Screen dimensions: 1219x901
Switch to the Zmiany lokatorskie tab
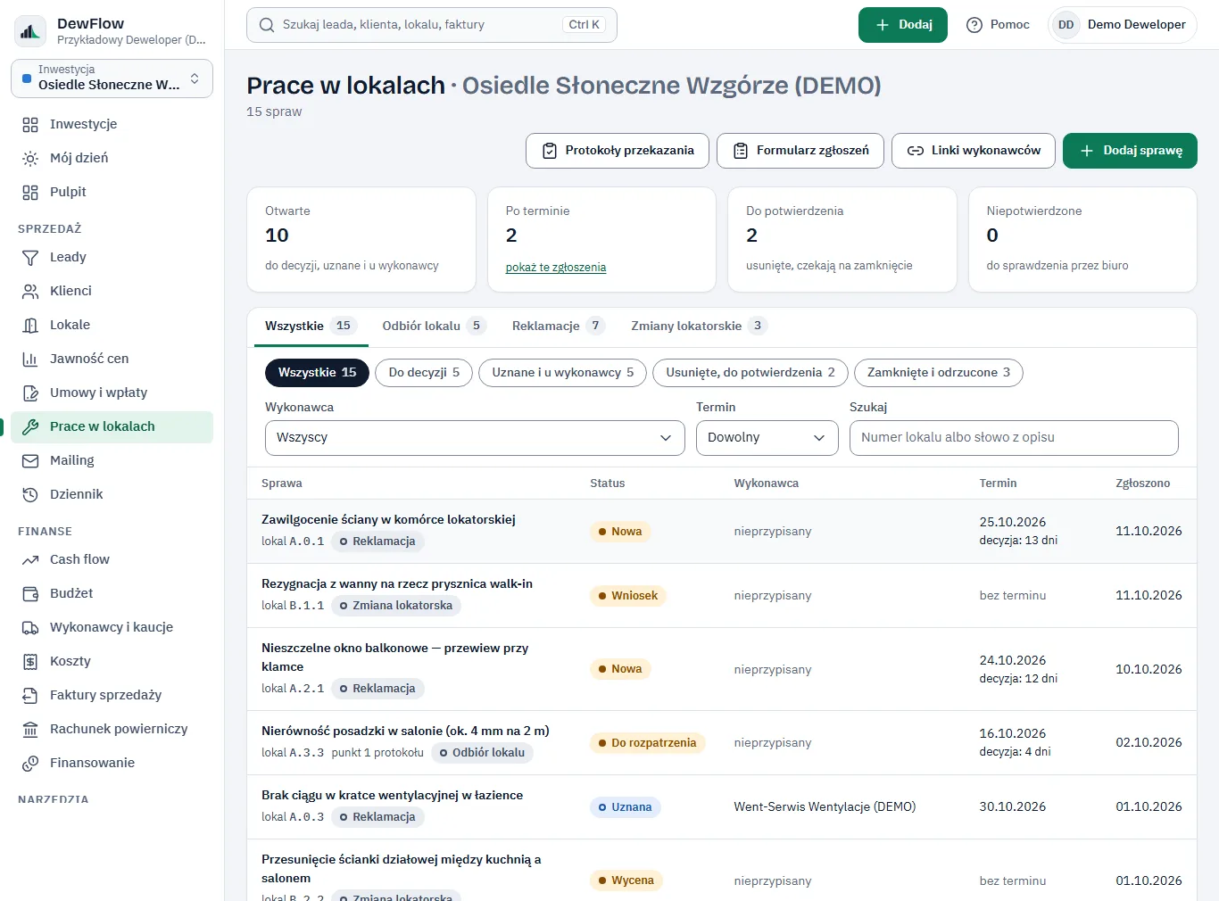pos(699,326)
